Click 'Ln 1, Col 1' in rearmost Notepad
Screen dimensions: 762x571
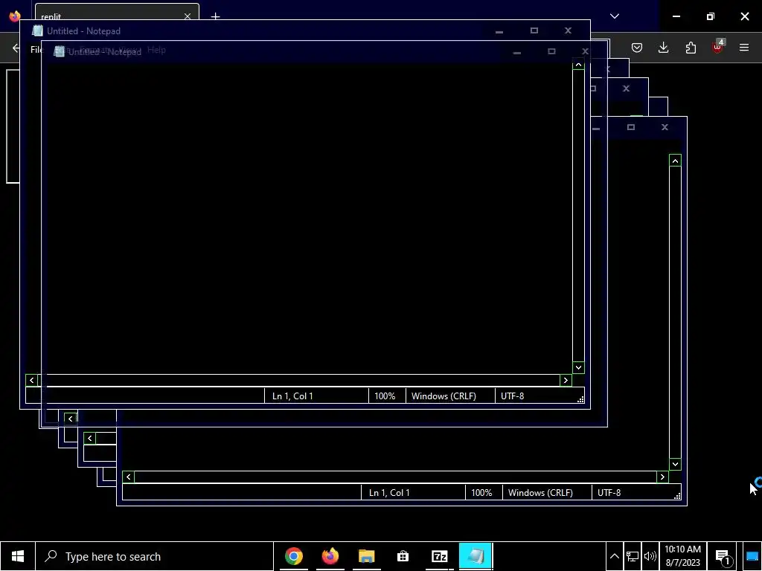pos(389,493)
